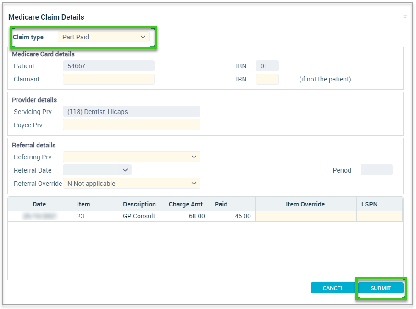Image resolution: width=416 pixels, height=309 pixels.
Task: Click the Item column header
Action: click(95, 204)
